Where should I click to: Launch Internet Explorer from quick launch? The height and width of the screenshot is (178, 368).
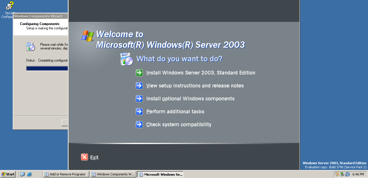29,174
